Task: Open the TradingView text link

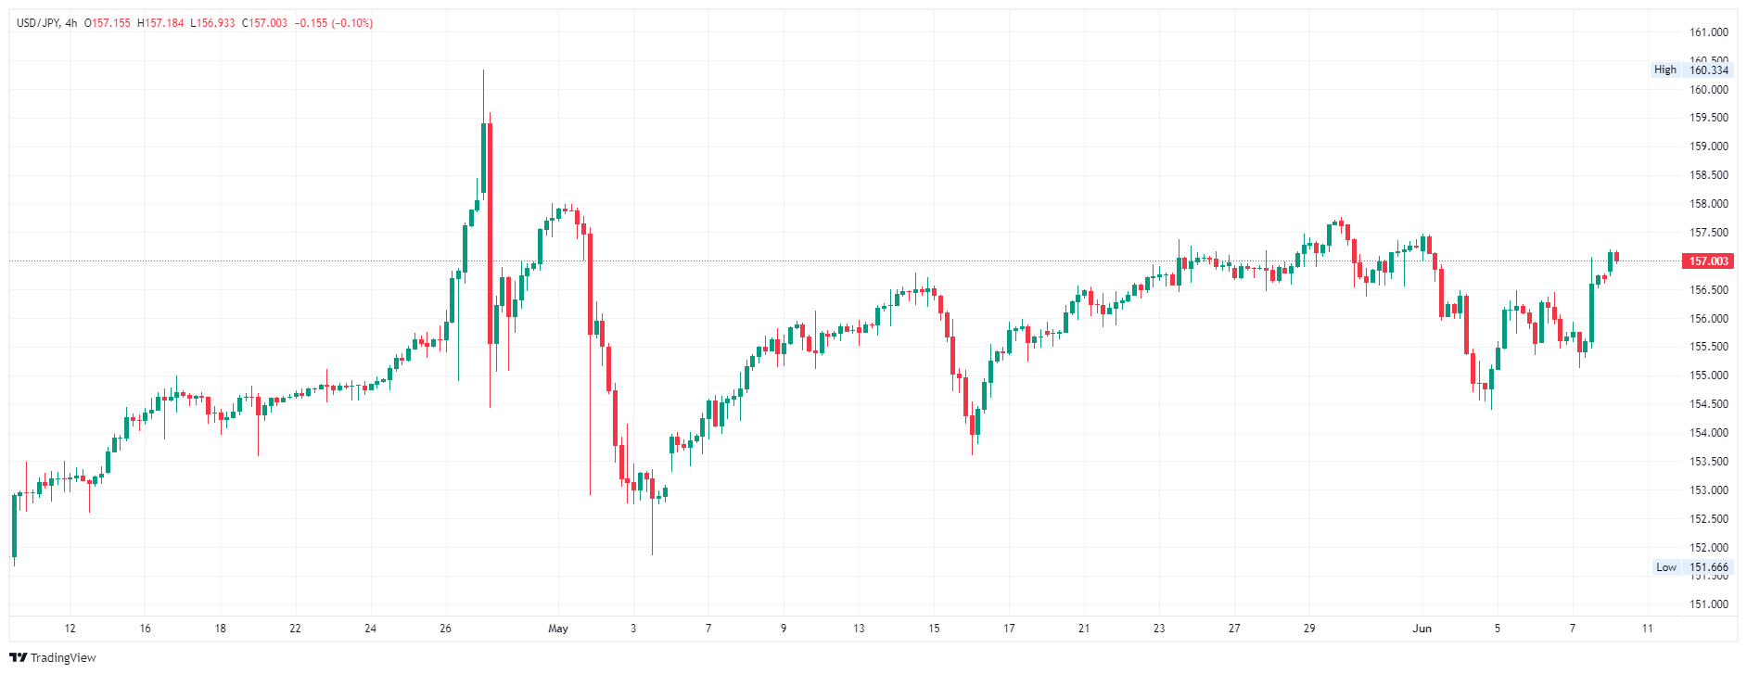Action: pyautogui.click(x=63, y=657)
